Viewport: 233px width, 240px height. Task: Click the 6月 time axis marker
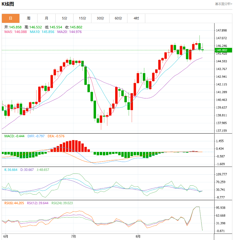tap(6, 237)
